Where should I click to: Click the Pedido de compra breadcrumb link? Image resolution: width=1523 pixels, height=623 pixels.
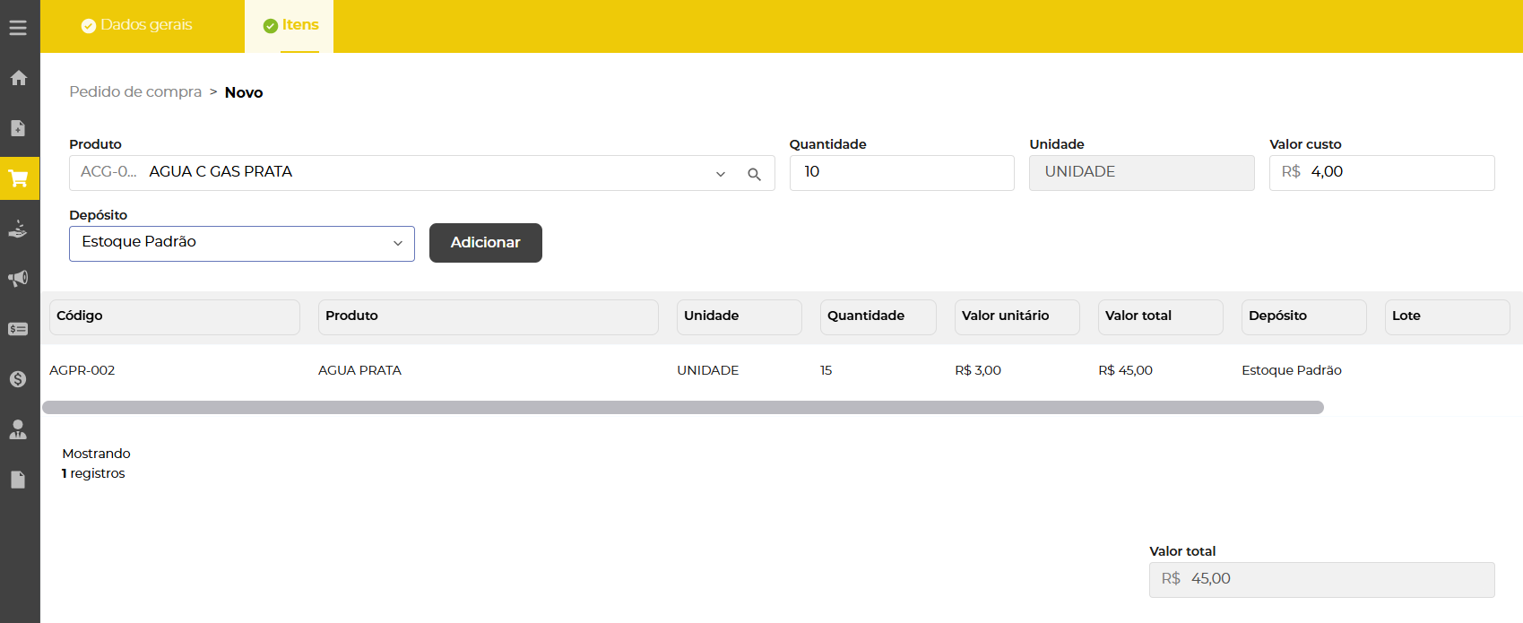pyautogui.click(x=135, y=92)
